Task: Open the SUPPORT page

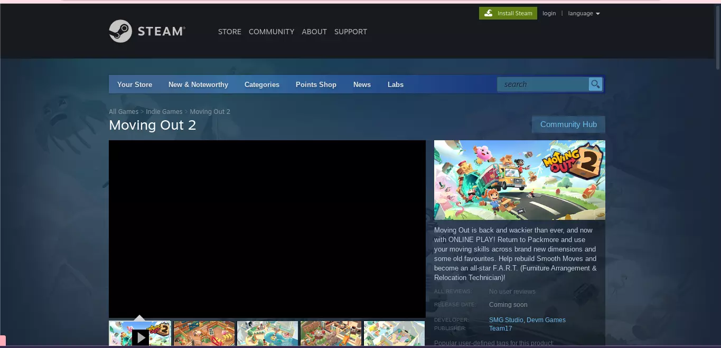Action: pos(351,32)
